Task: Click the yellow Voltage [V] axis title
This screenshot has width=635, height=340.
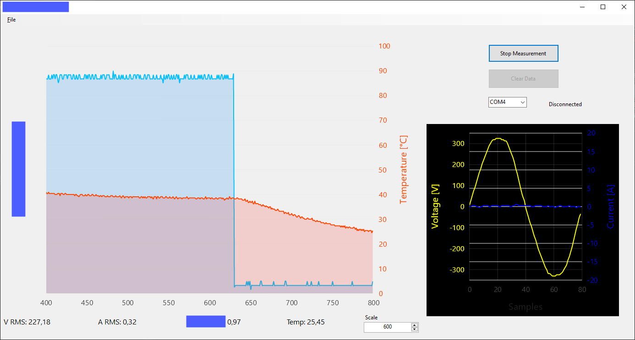Action: click(x=435, y=205)
